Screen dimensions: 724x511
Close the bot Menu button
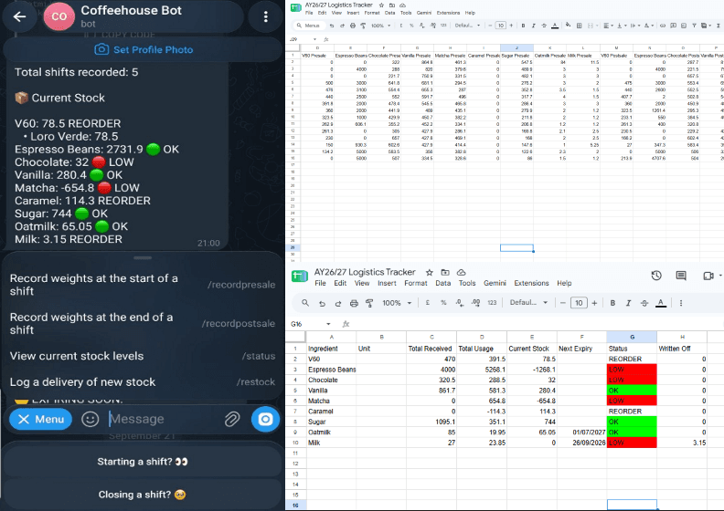[x=40, y=420]
